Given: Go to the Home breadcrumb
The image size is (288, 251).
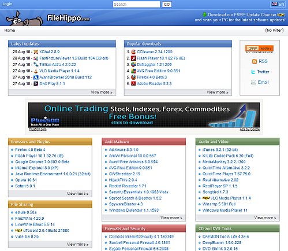Looking at the screenshot, I should tap(10, 31).
